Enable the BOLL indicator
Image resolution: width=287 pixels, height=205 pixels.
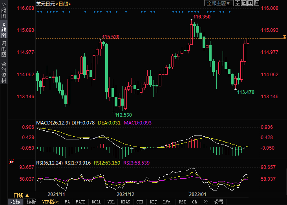click(96, 202)
